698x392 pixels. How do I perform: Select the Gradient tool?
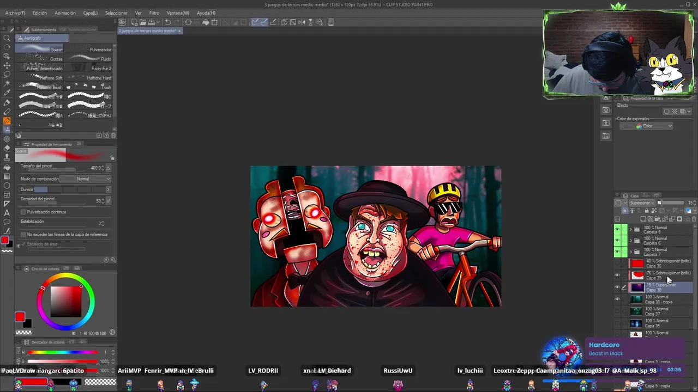pos(7,176)
